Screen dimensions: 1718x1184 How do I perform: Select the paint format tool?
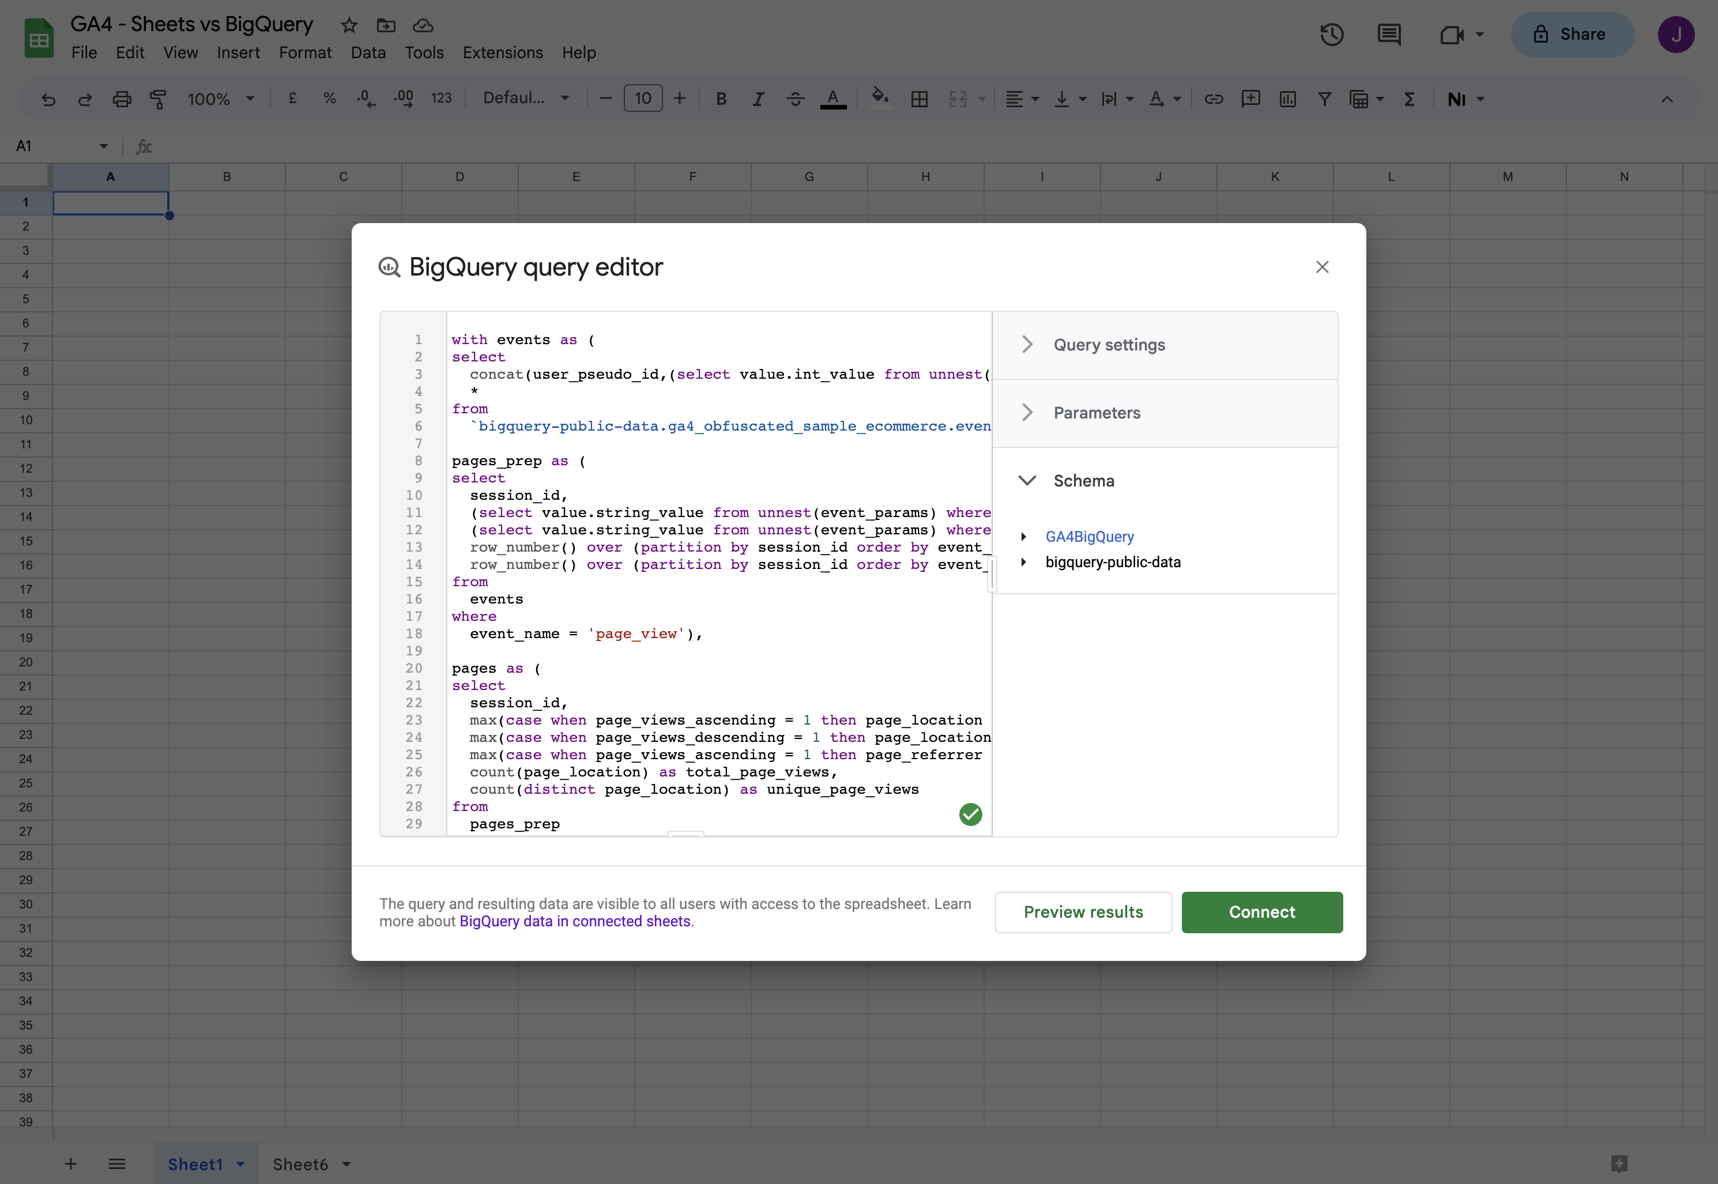158,98
